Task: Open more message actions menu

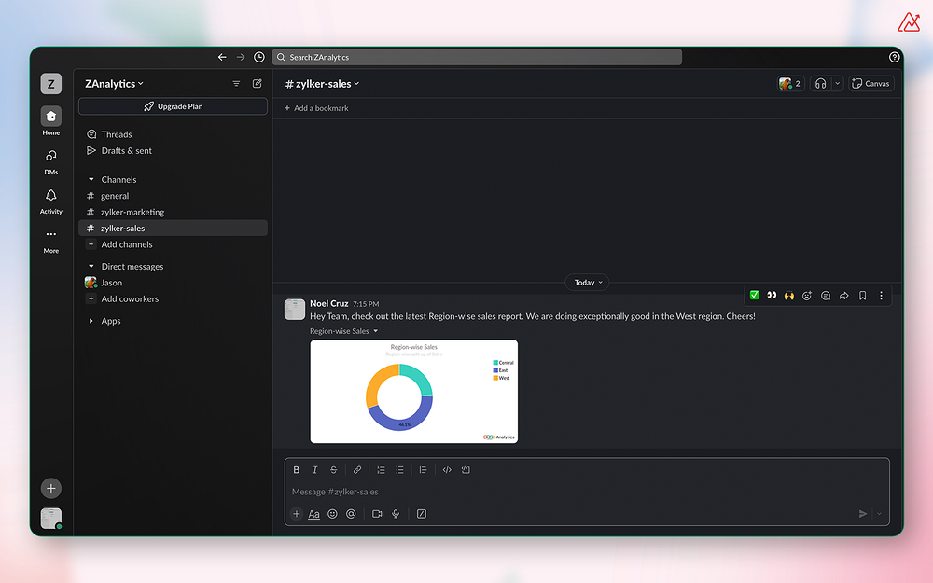Action: point(882,296)
